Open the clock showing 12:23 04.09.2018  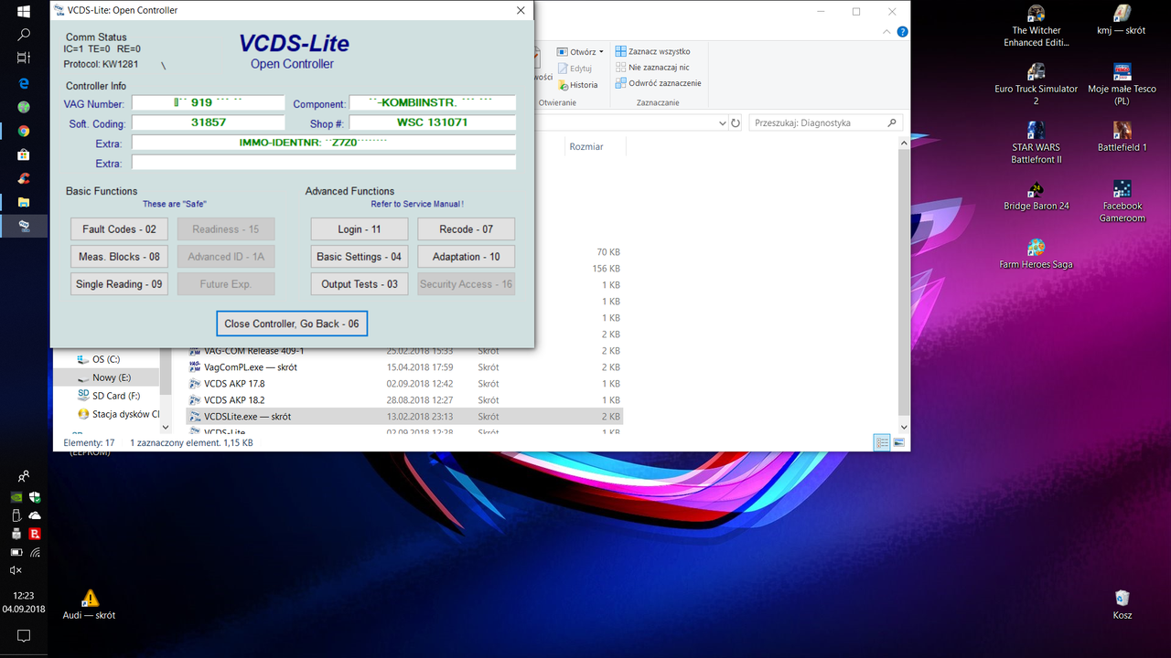24,602
